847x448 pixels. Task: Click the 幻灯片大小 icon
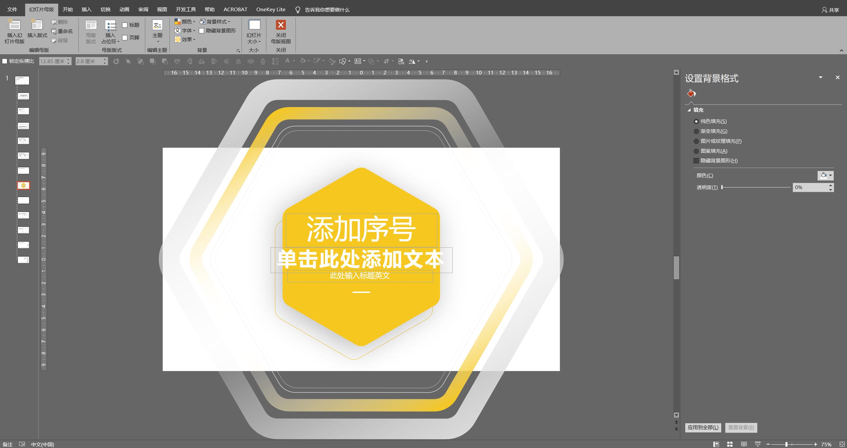(x=254, y=31)
